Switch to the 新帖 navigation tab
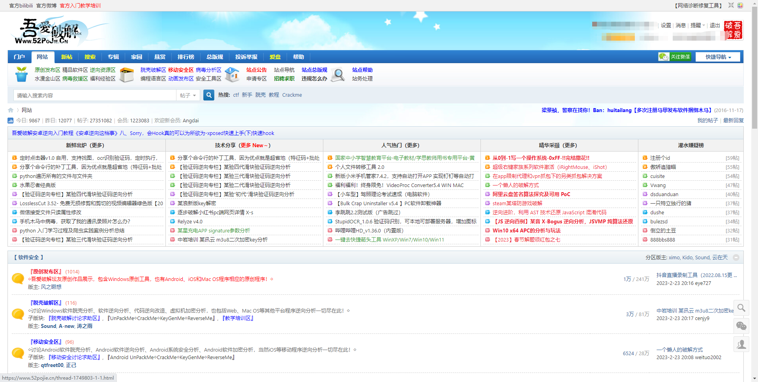This screenshot has height=382, width=758. coord(67,57)
